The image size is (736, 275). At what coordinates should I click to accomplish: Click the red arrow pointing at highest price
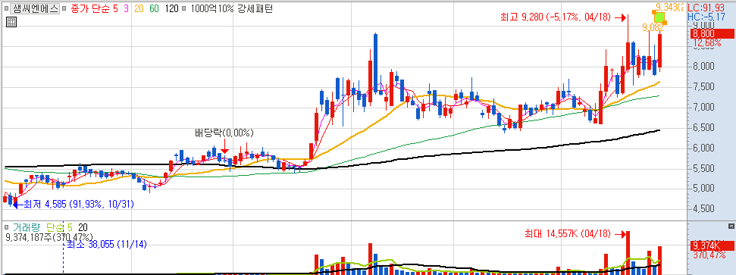tap(621, 18)
